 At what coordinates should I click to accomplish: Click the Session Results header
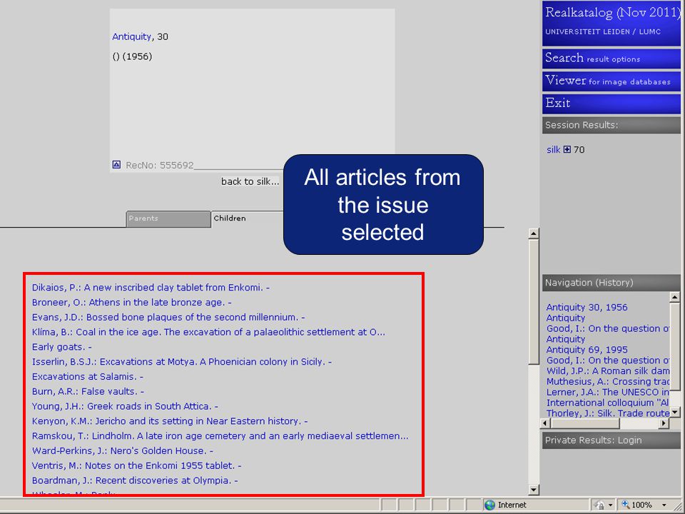point(611,125)
